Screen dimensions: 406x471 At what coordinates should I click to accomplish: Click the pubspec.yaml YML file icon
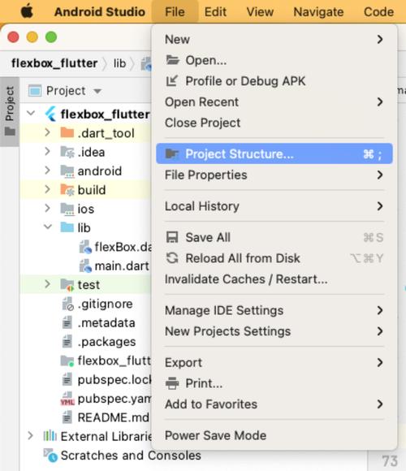(x=67, y=399)
